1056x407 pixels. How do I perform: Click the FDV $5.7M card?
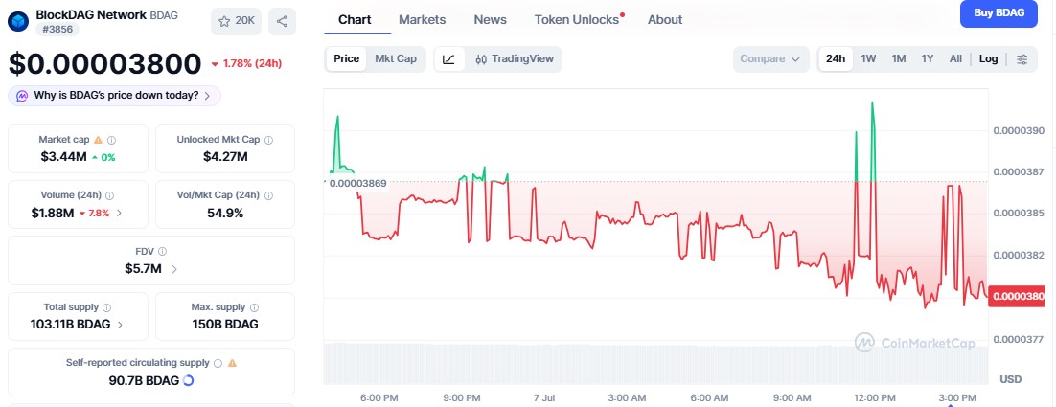(150, 260)
